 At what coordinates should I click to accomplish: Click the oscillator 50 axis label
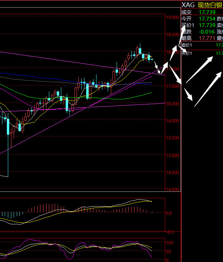click(169, 251)
